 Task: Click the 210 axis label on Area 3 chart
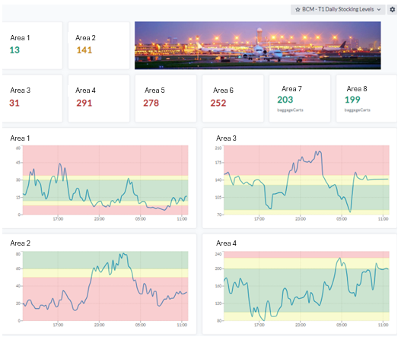[218, 148]
